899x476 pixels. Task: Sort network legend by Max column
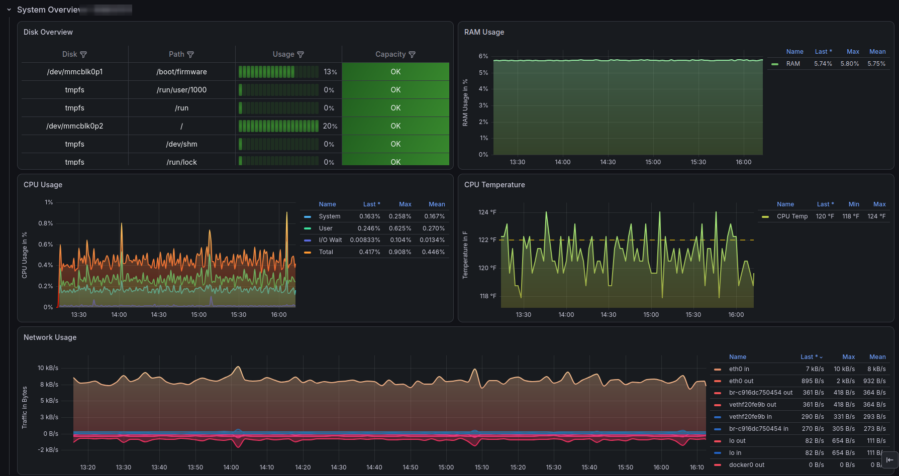(848, 357)
